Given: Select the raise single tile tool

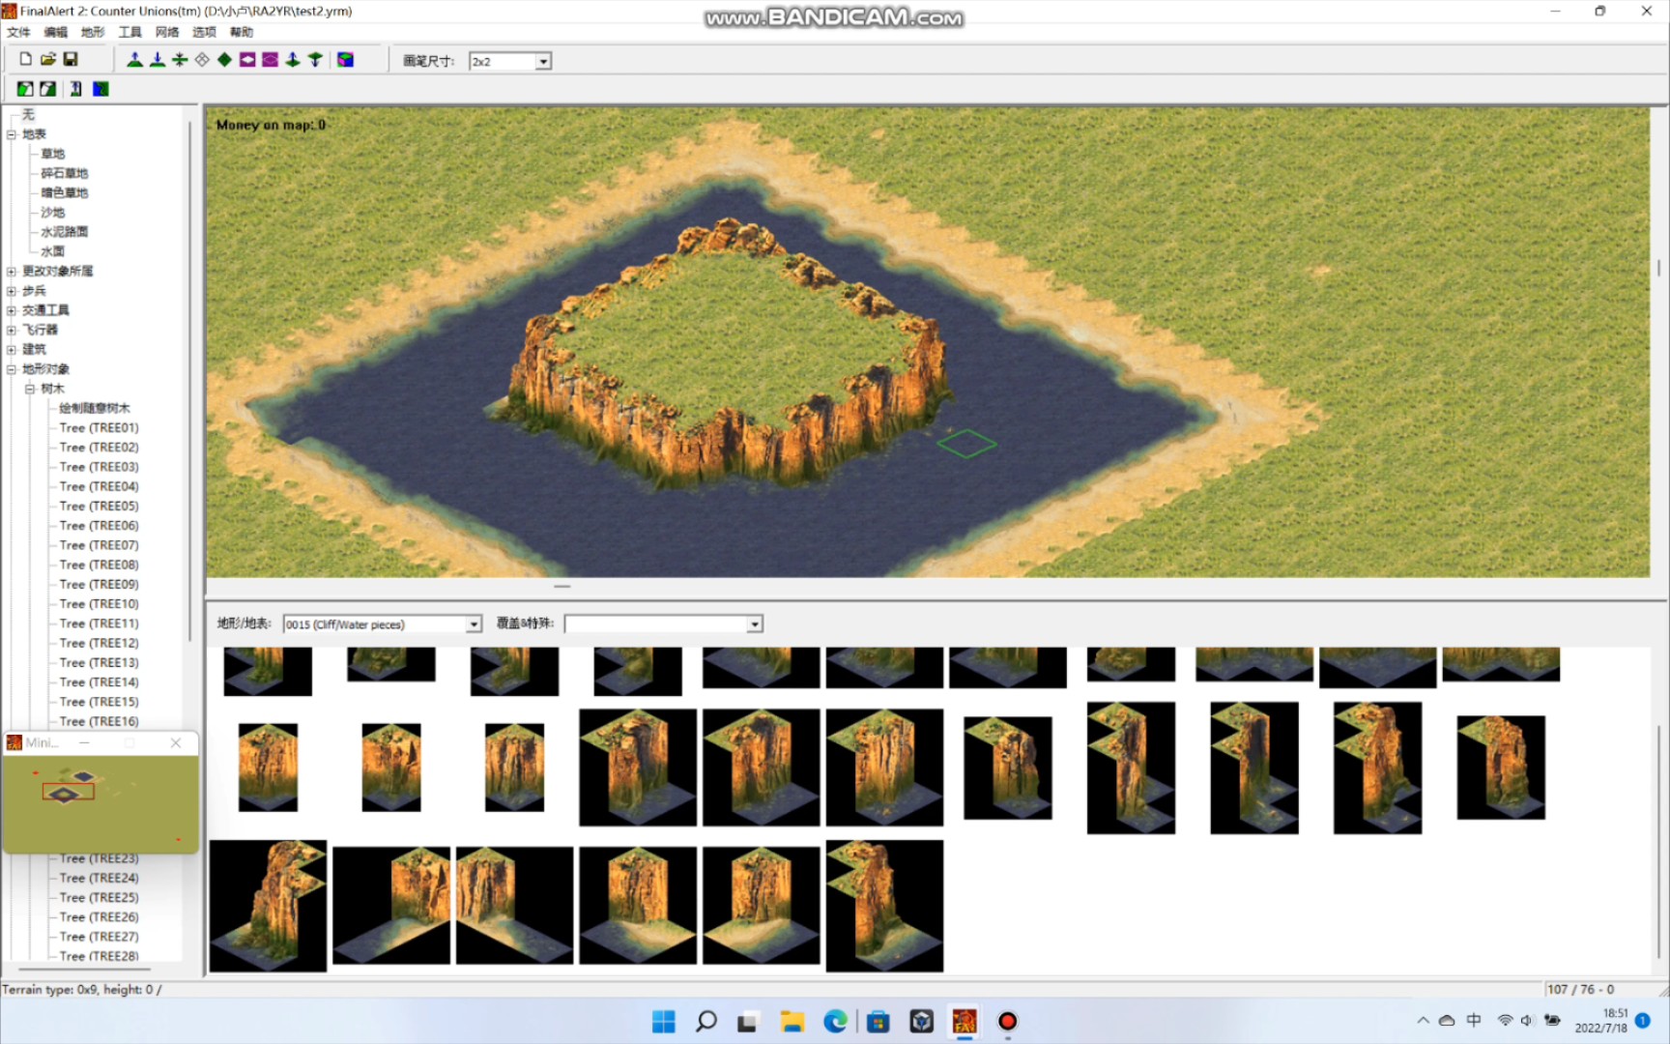Looking at the screenshot, I should coord(293,60).
